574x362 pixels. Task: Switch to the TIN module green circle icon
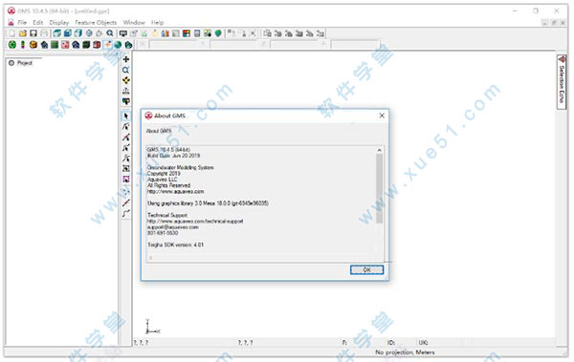(x=12, y=45)
